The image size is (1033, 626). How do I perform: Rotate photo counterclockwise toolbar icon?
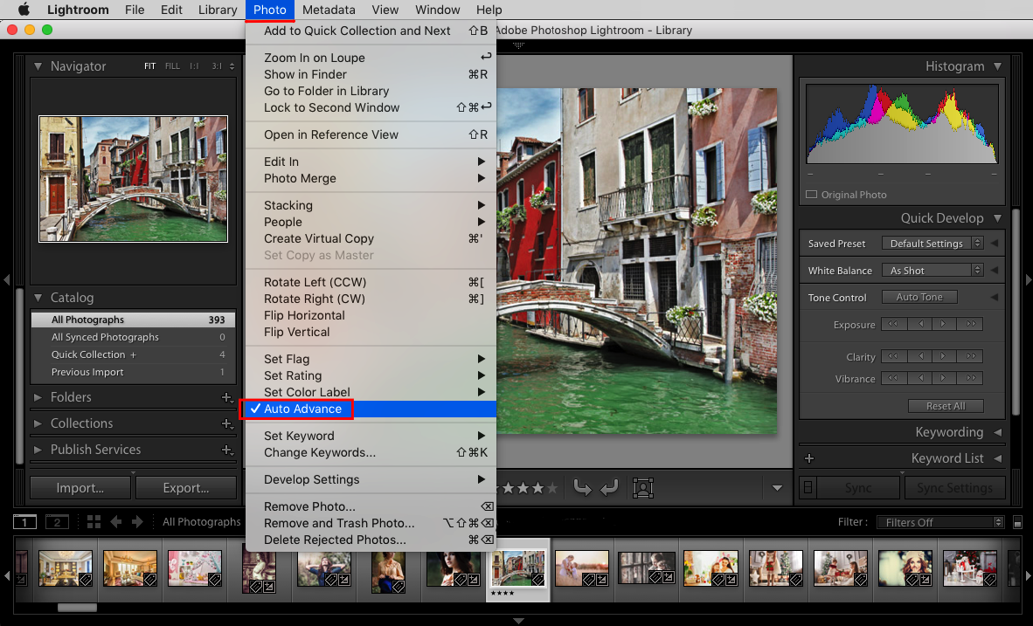pyautogui.click(x=582, y=488)
